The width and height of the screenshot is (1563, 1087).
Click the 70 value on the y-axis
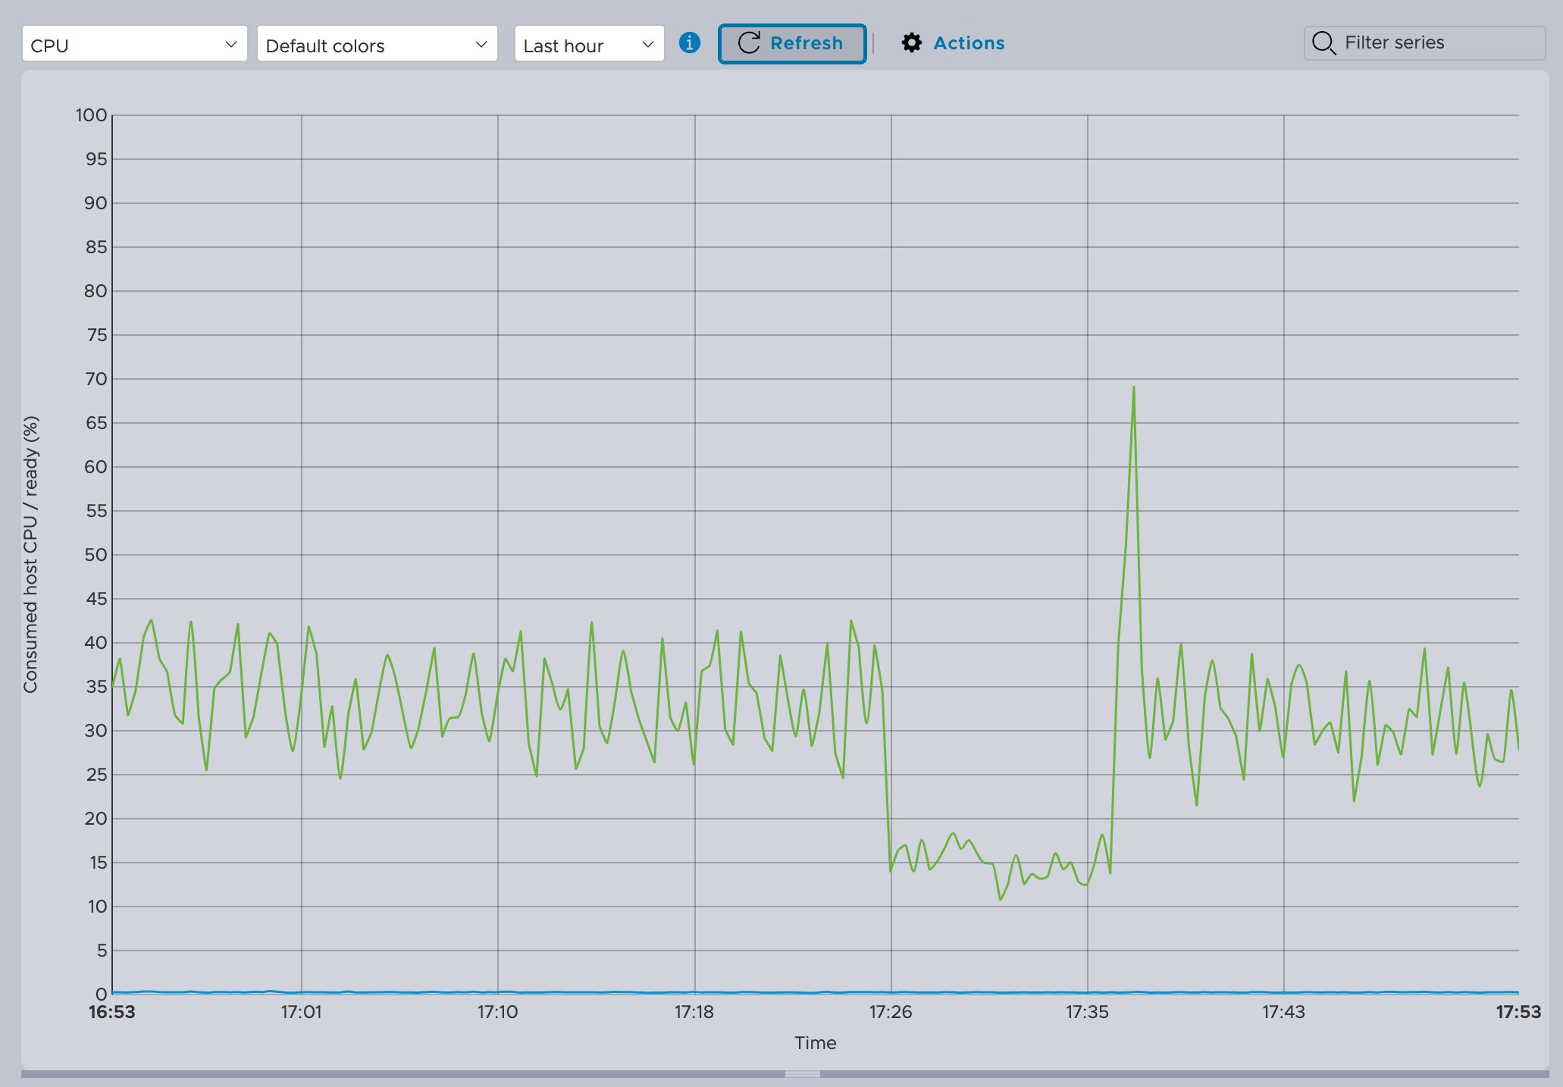pyautogui.click(x=96, y=379)
